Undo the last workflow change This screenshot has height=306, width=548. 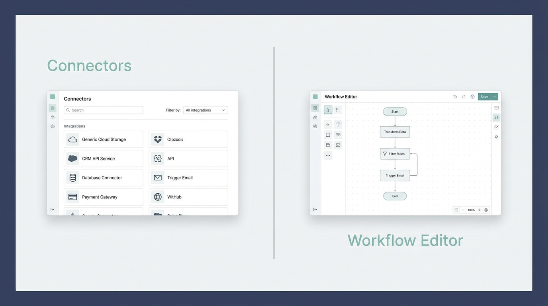[x=455, y=97]
